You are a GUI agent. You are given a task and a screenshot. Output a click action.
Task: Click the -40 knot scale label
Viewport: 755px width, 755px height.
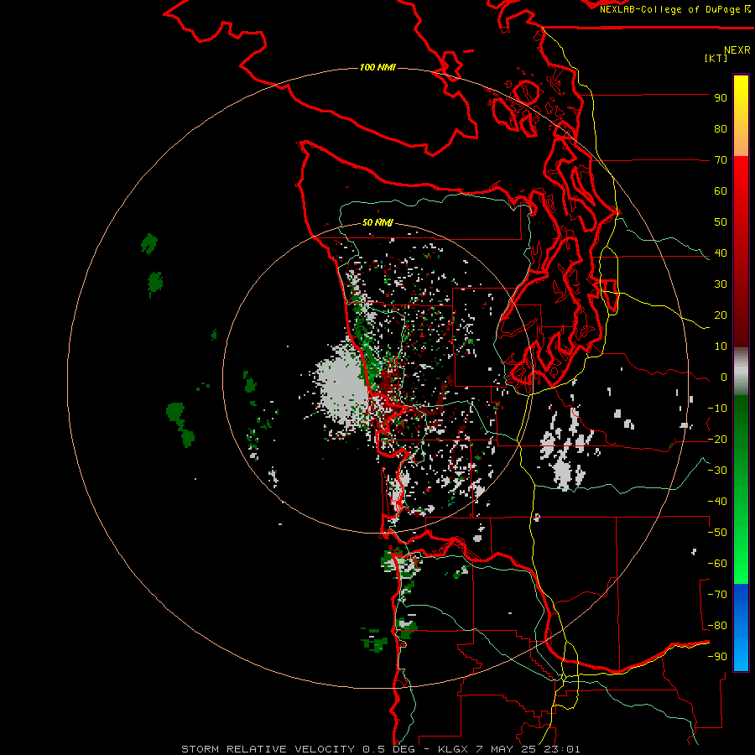point(717,502)
